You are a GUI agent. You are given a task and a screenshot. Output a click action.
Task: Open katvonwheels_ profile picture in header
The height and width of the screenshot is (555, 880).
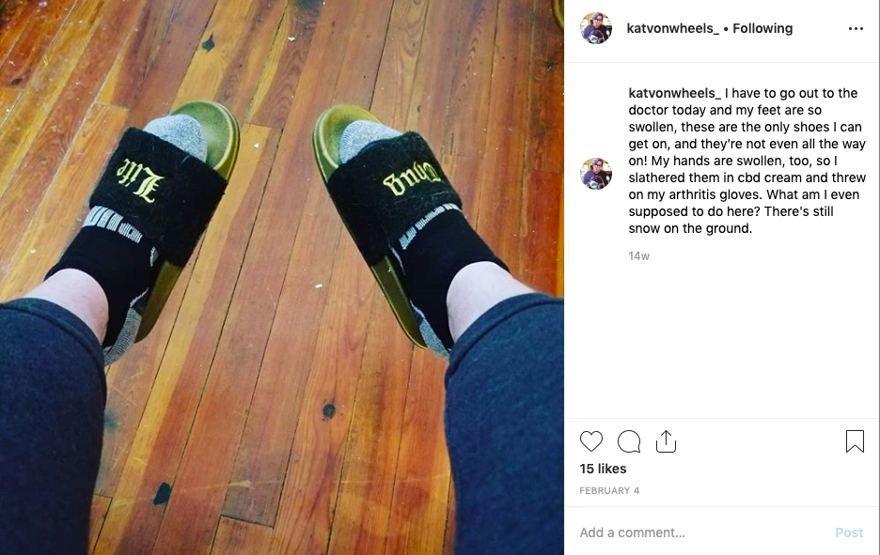[596, 28]
